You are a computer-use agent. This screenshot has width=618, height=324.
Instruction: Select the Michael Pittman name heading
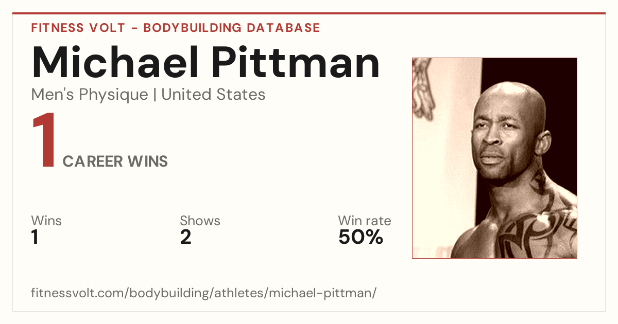[205, 62]
